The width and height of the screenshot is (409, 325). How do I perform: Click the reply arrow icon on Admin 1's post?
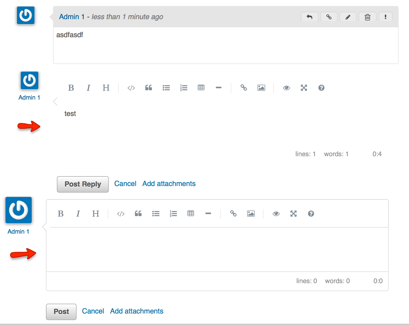click(x=309, y=17)
